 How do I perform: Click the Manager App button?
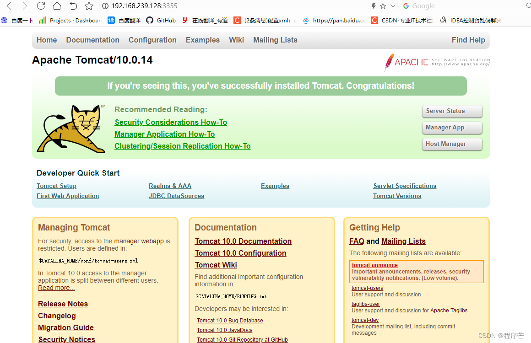pyautogui.click(x=452, y=128)
